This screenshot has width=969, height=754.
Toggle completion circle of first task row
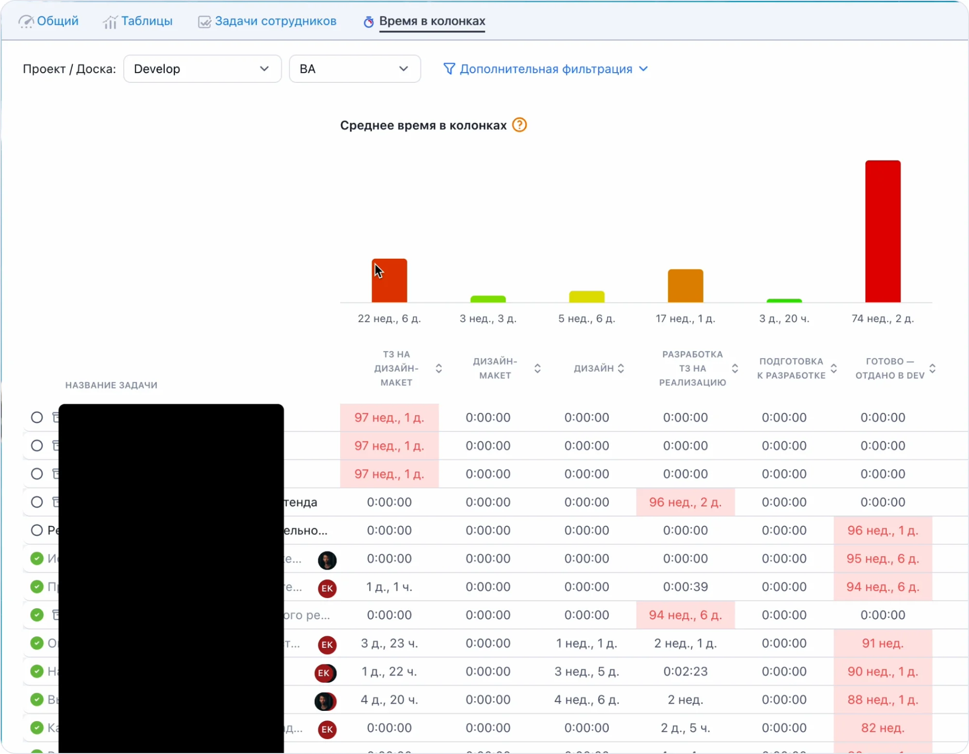point(37,417)
